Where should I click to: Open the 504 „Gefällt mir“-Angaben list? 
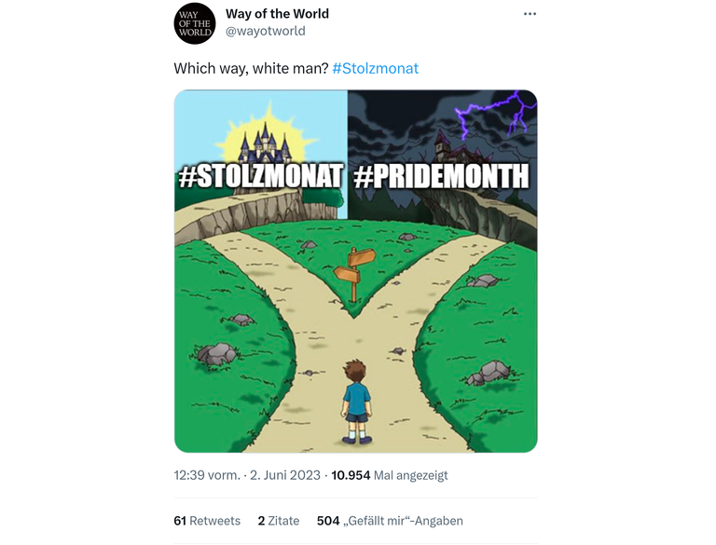tap(390, 521)
